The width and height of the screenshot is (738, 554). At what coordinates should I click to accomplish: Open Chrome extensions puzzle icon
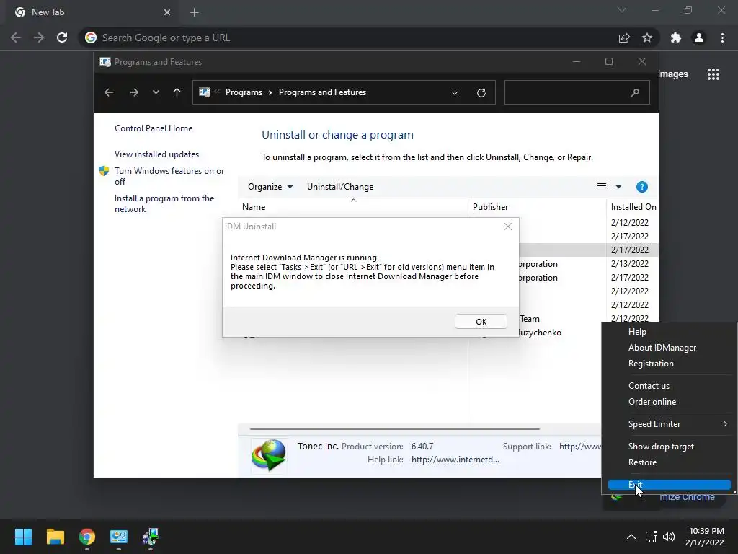click(676, 38)
